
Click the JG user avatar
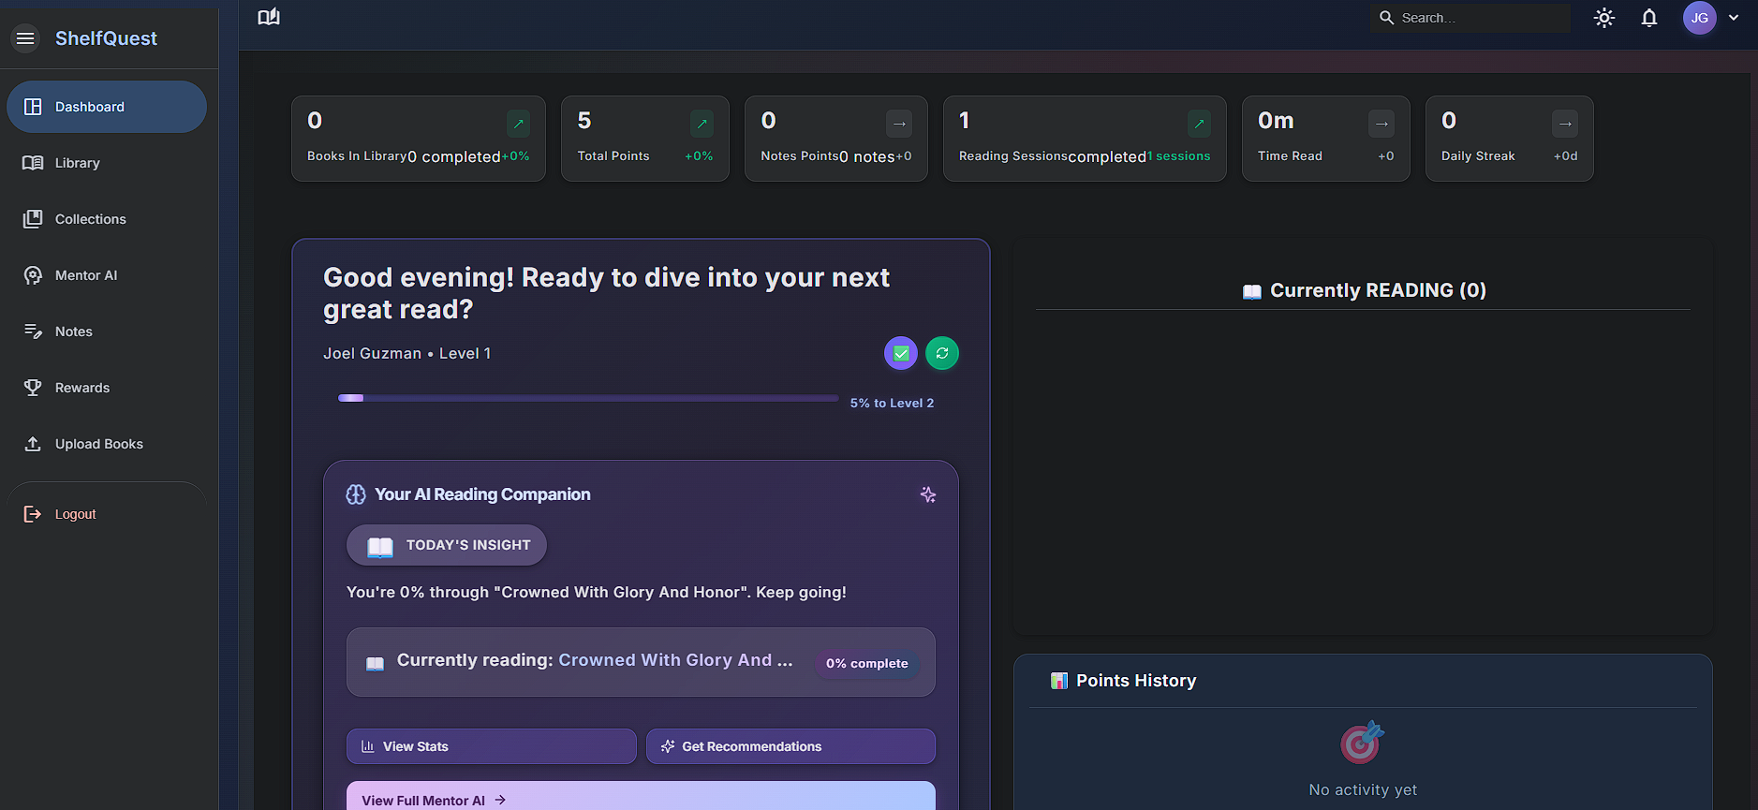[x=1700, y=18]
